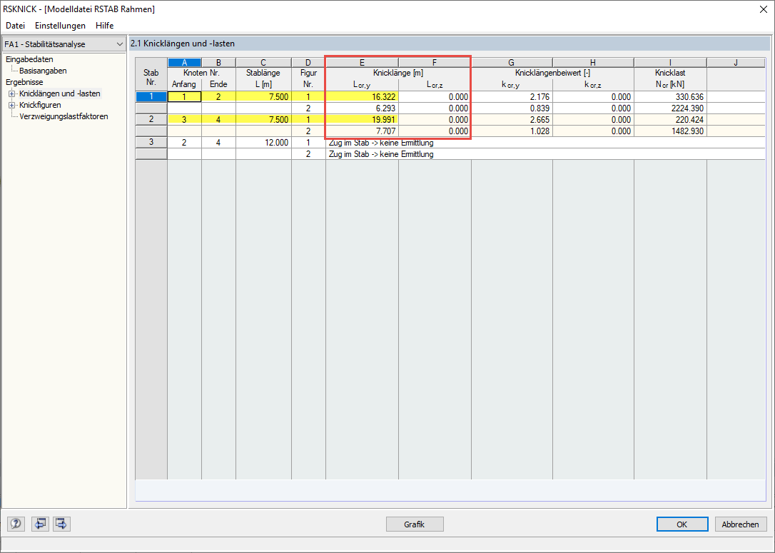Open the Einstellungen menu
This screenshot has height=553, width=775.
click(x=60, y=25)
